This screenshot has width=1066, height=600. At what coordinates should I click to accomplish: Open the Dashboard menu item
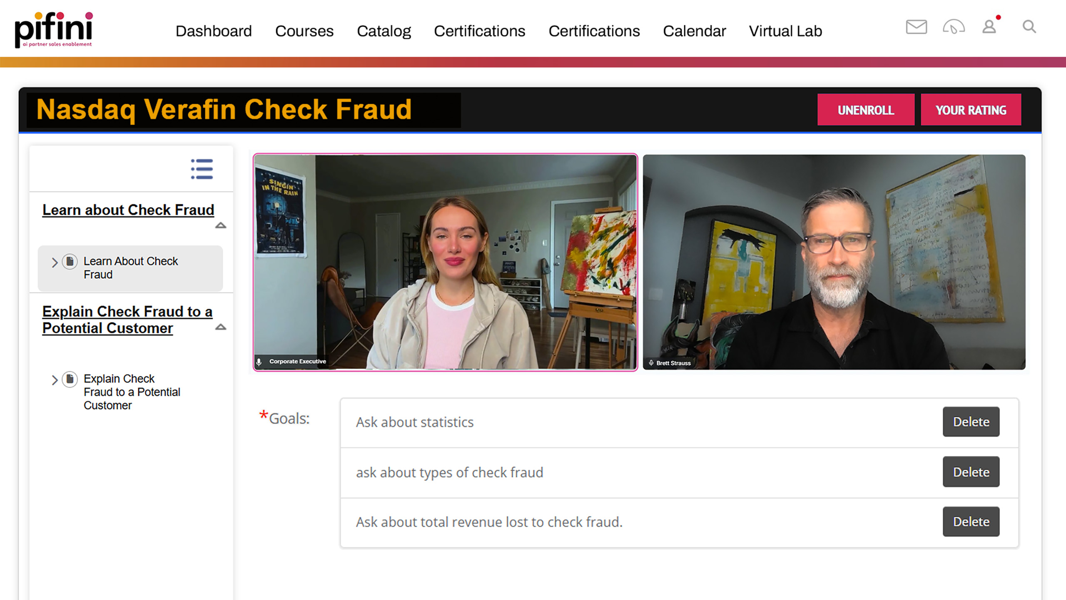(x=214, y=31)
